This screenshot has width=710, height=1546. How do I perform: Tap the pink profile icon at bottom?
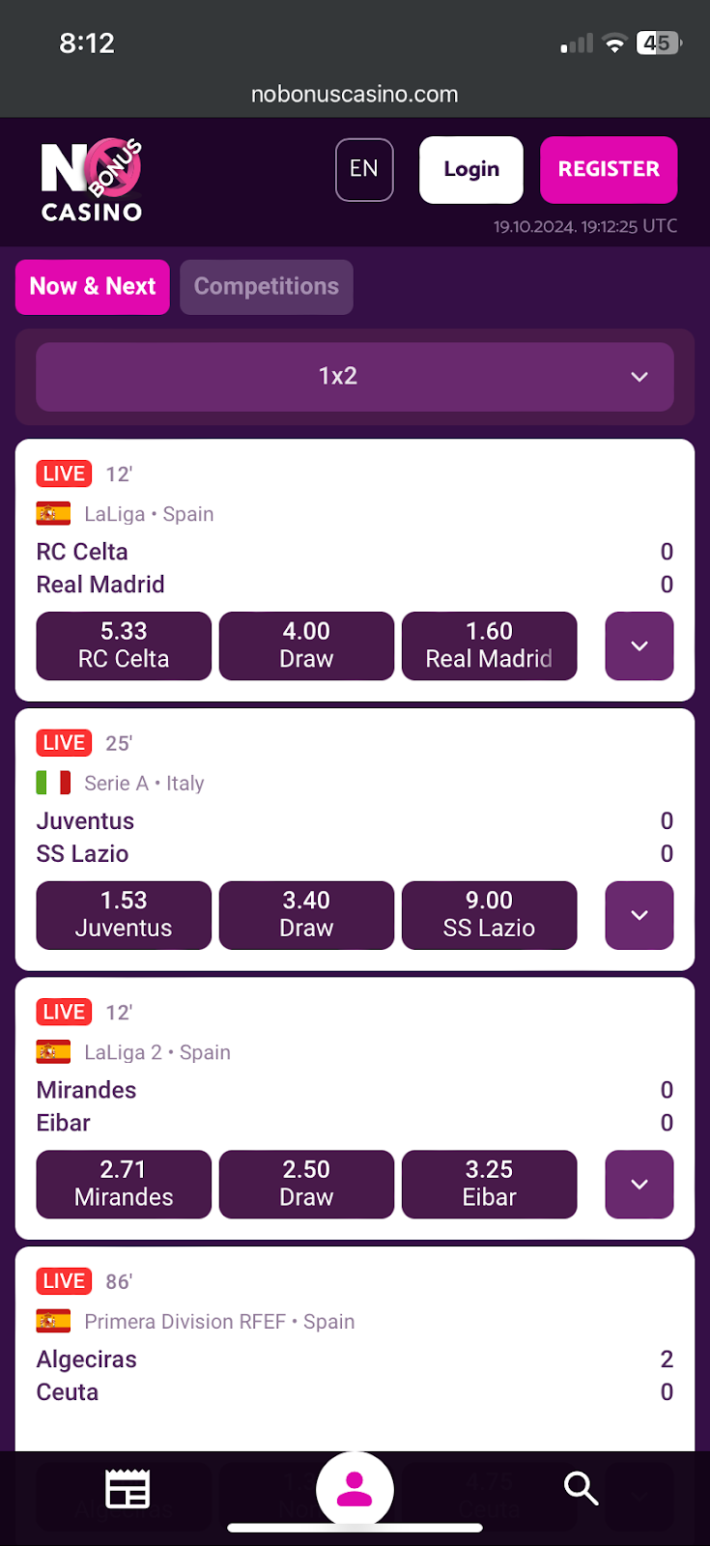pos(355,1489)
